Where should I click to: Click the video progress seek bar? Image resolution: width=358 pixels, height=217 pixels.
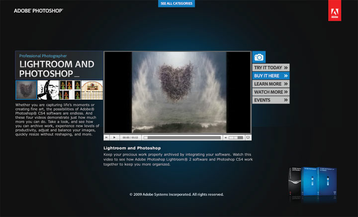(x=182, y=138)
